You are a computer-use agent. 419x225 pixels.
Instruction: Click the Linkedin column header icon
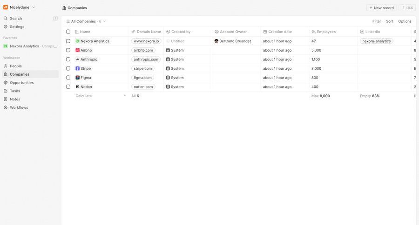(362, 32)
